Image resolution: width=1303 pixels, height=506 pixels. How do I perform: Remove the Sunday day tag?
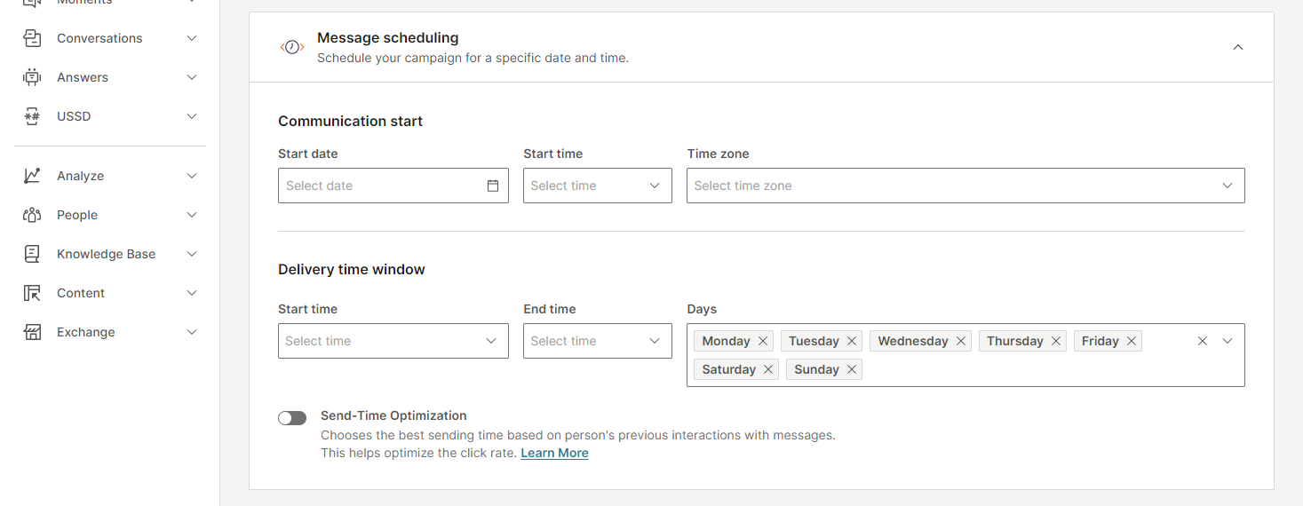pyautogui.click(x=851, y=369)
